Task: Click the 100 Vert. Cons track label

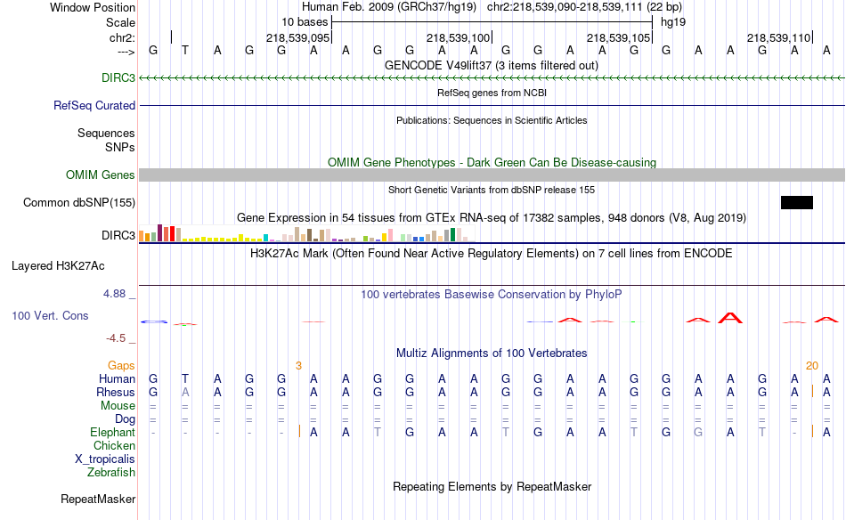Action: (50, 315)
